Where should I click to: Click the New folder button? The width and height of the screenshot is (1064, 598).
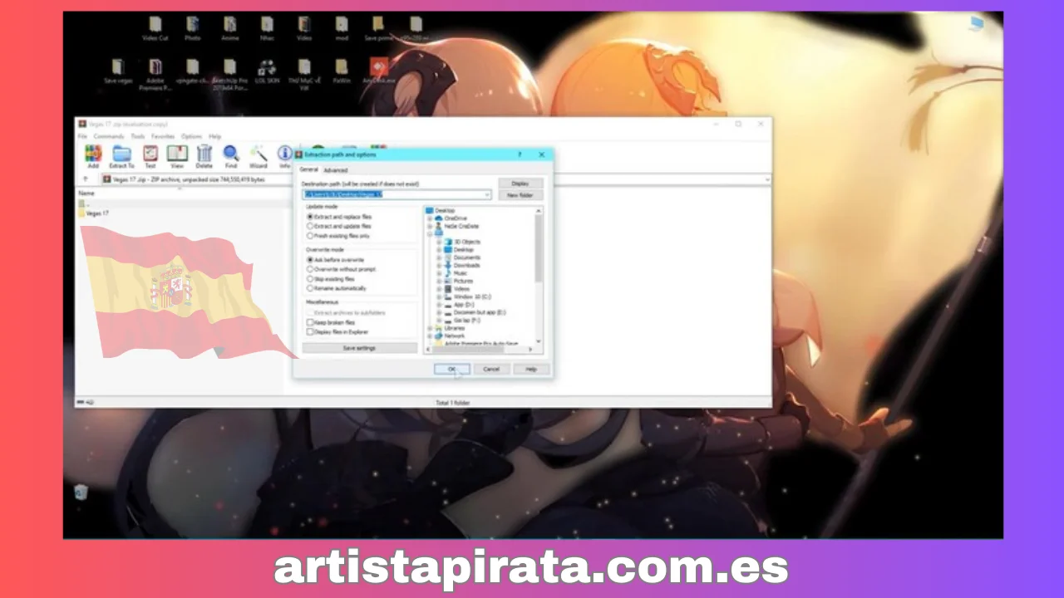click(520, 195)
